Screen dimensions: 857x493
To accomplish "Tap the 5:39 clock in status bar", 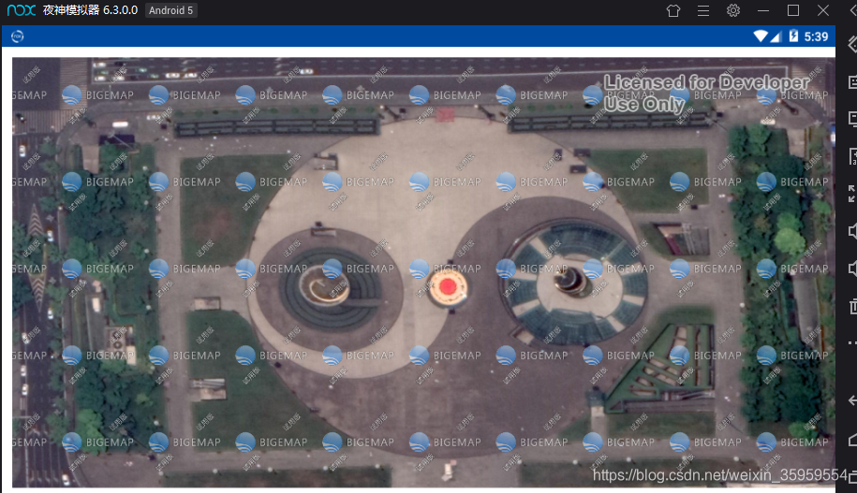I will coord(816,36).
